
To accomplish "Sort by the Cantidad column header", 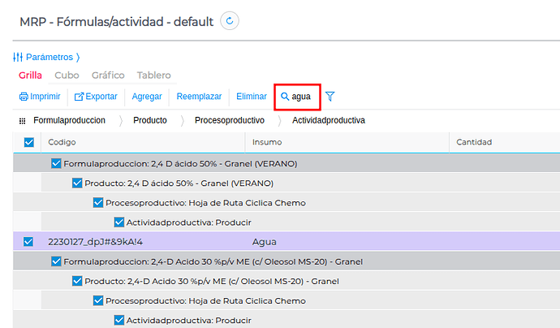I will [x=474, y=142].
